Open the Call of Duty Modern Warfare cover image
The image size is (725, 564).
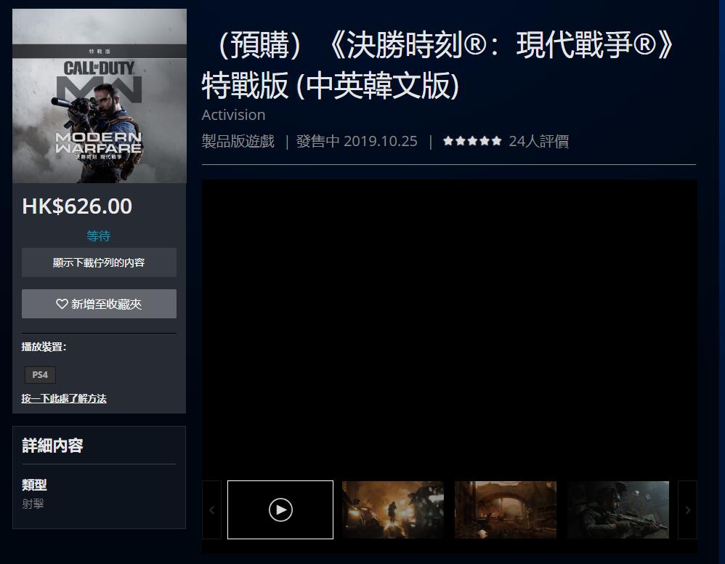click(x=100, y=96)
